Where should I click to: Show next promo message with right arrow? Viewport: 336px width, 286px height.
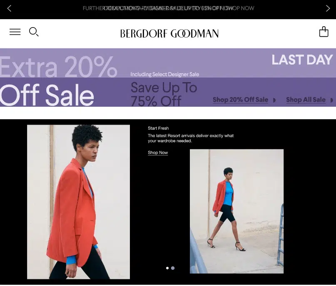click(328, 9)
